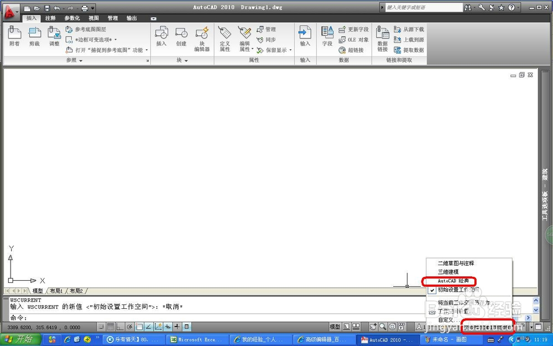Open the Block Editor (块编辑器)
The width and height of the screenshot is (553, 346).
pos(202,39)
